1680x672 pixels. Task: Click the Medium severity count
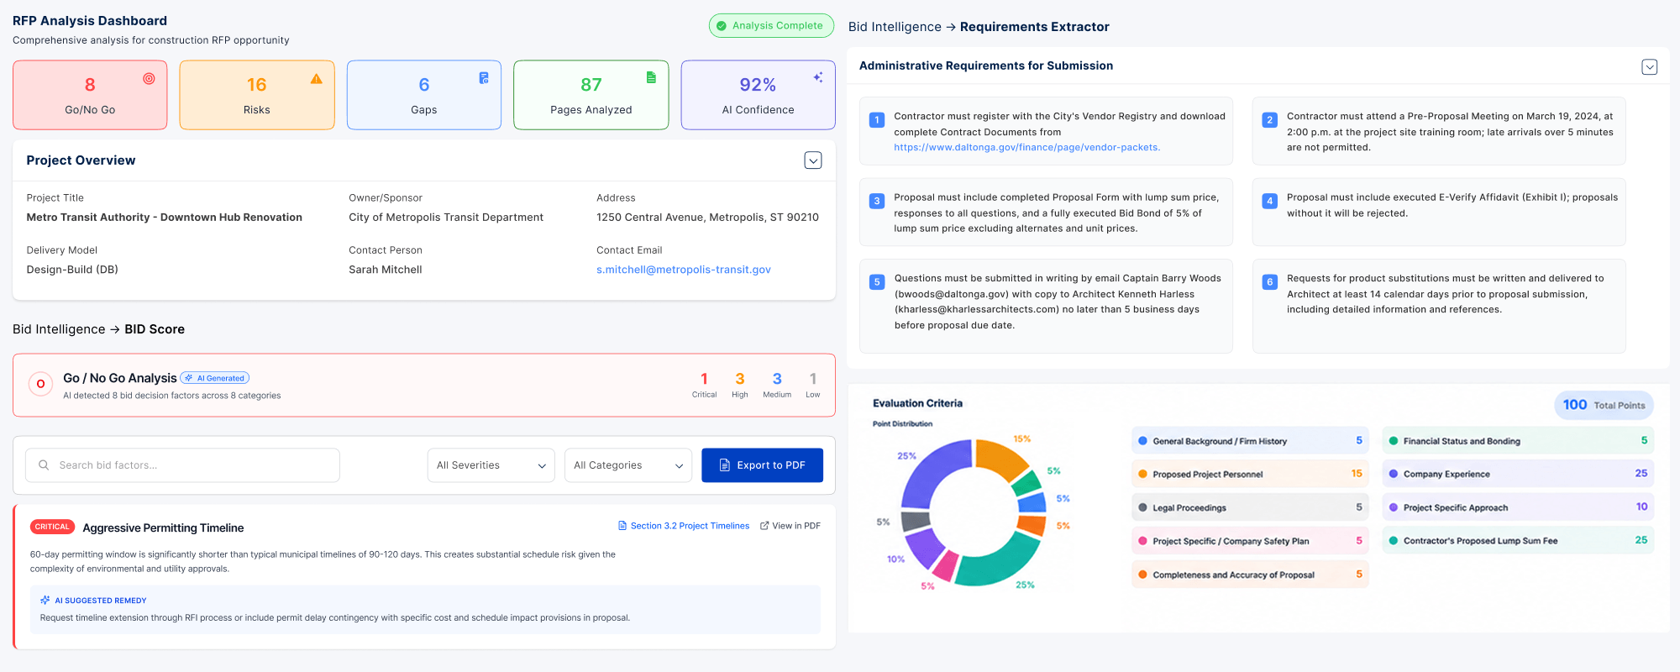pyautogui.click(x=777, y=385)
